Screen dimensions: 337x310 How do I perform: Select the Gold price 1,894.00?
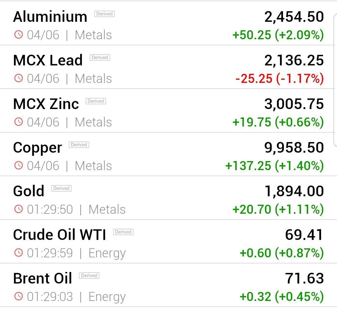tap(294, 191)
